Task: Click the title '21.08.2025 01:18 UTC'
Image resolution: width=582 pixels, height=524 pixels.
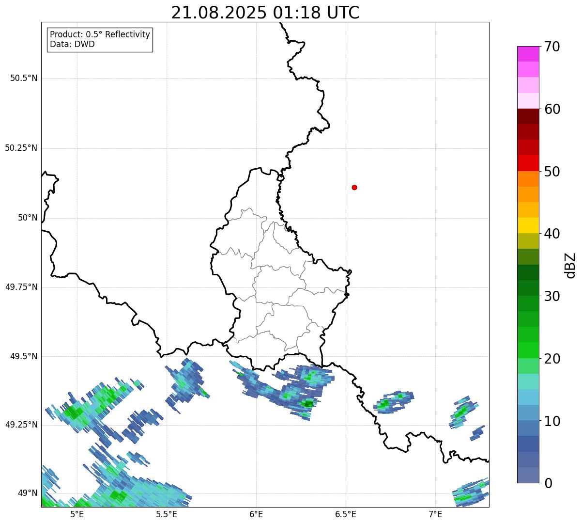Action: pyautogui.click(x=265, y=13)
